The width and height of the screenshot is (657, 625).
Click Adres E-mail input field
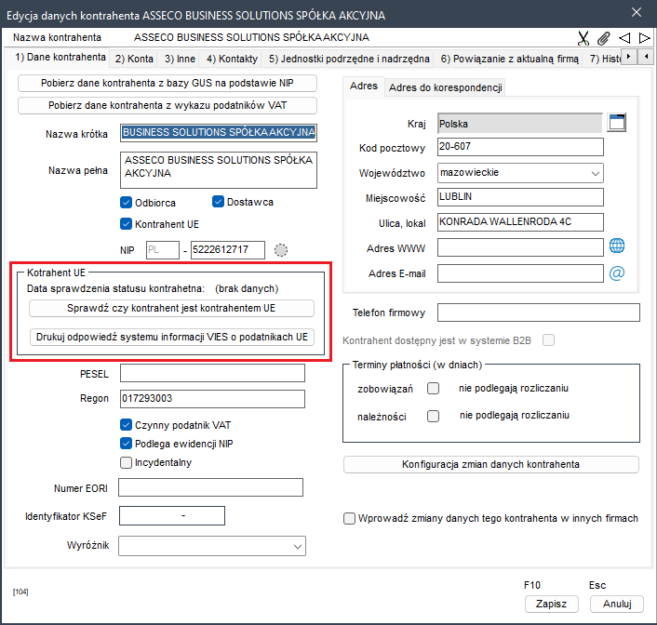coord(520,273)
